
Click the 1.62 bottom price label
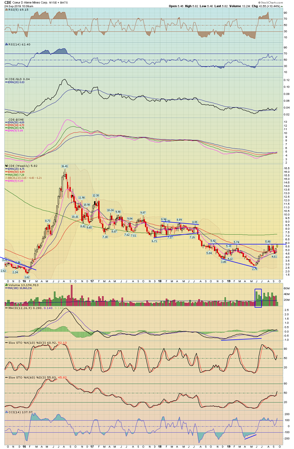click(x=27, y=277)
